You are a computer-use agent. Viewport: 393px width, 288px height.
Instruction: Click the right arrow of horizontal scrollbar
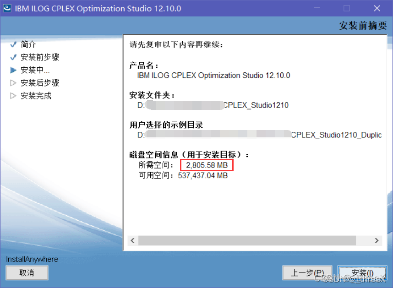(377, 241)
